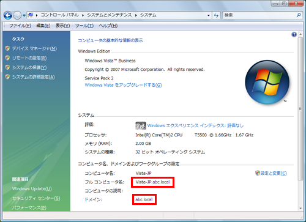The height and width of the screenshot is (222, 306).
Task: Open the 表示(V) menu
Action: 63,26
